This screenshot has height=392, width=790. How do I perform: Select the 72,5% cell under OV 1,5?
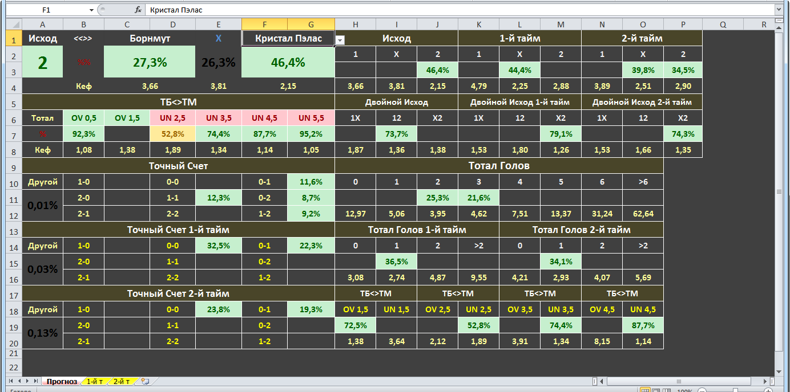click(x=356, y=326)
